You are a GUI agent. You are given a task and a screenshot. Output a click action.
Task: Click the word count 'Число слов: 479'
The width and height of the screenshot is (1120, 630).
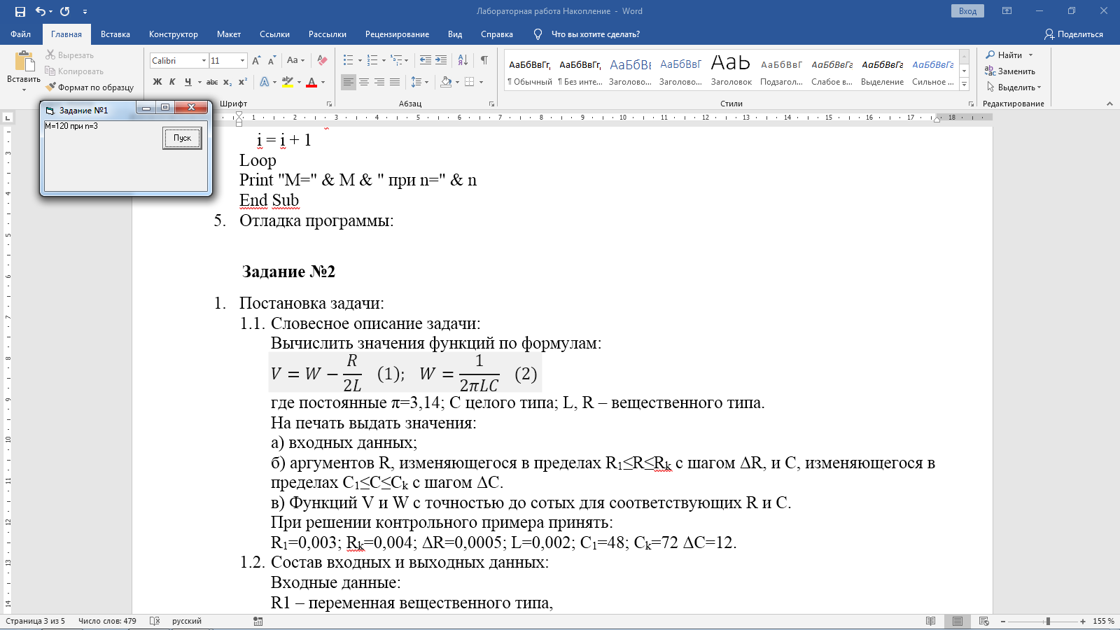(x=107, y=621)
